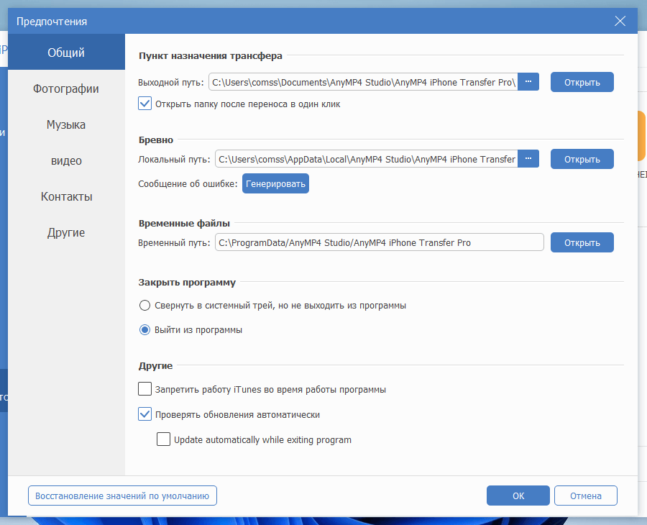This screenshot has width=647, height=525.
Task: Click the Локальный путь text field
Action: pos(367,159)
